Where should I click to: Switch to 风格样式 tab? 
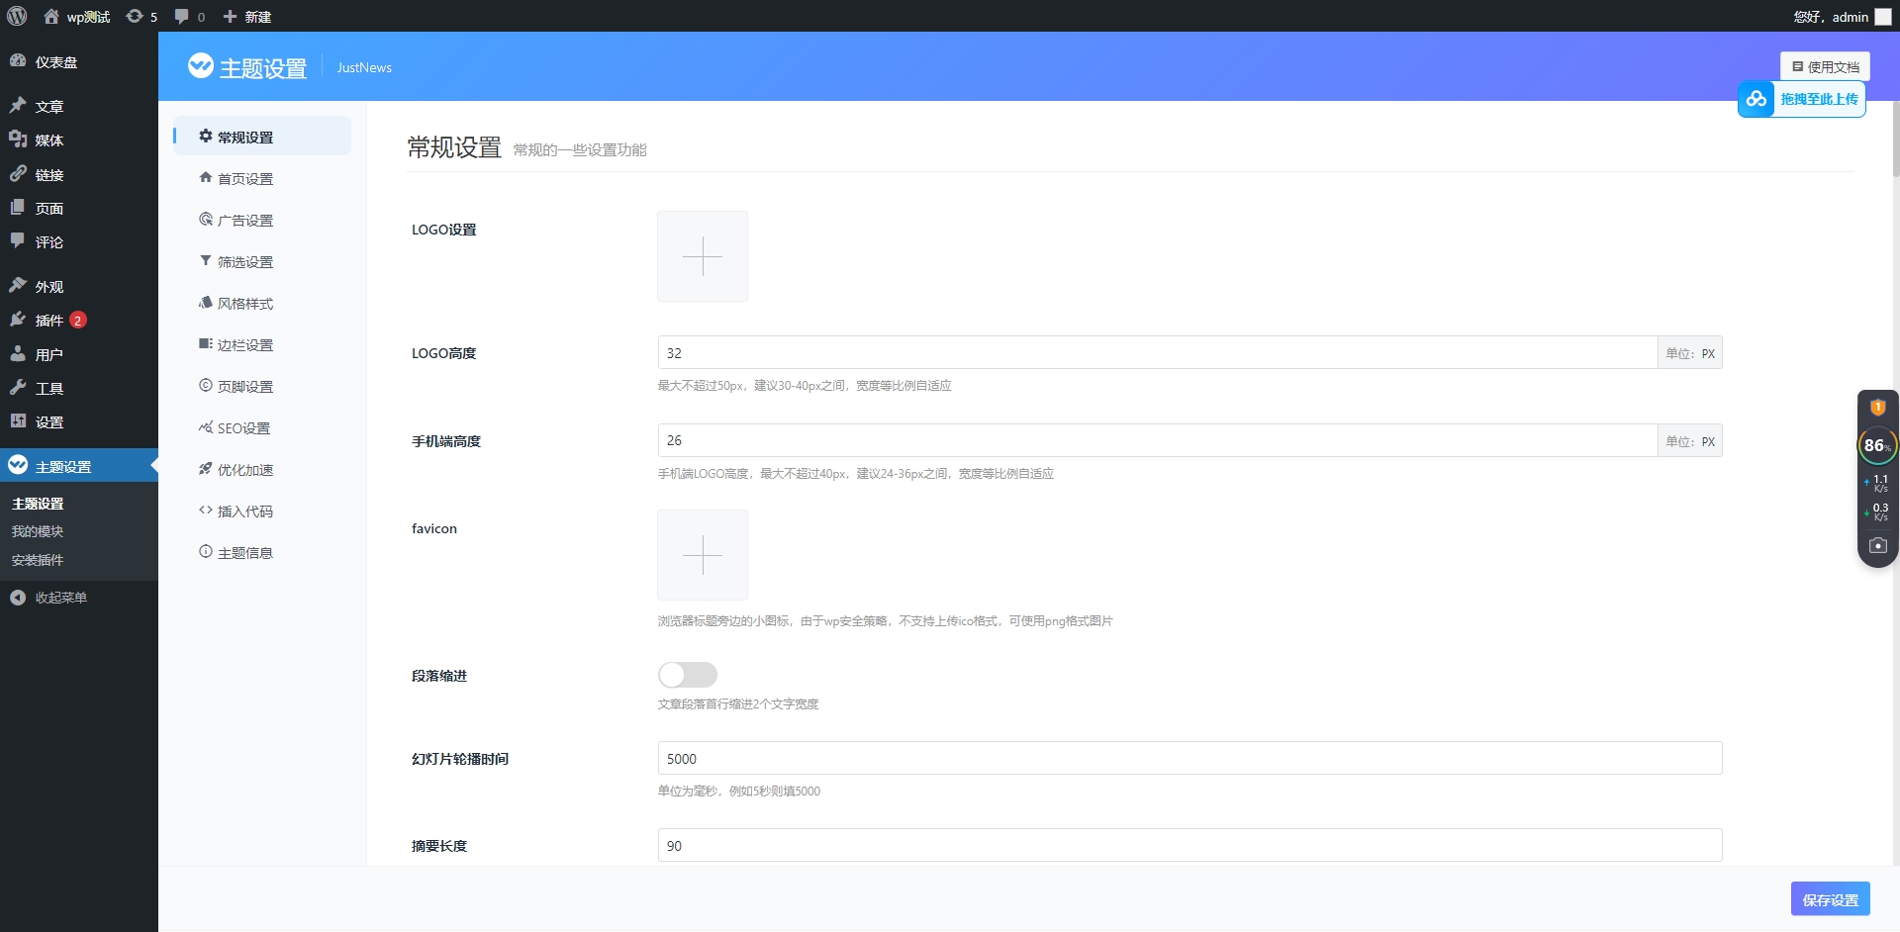pos(262,303)
